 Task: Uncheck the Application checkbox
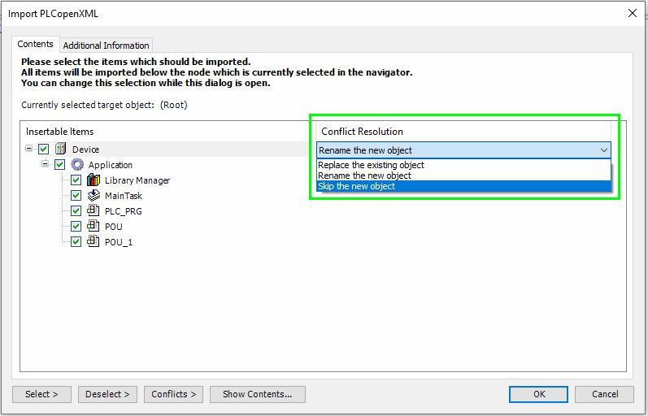pyautogui.click(x=60, y=164)
